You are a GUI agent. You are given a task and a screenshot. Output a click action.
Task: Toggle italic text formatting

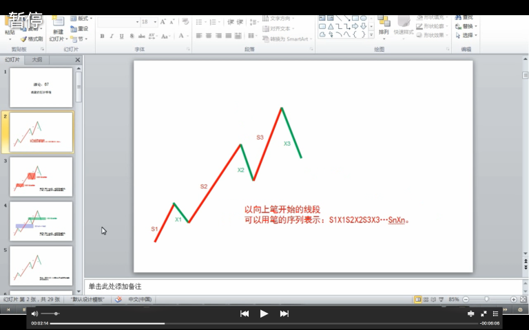pos(112,36)
